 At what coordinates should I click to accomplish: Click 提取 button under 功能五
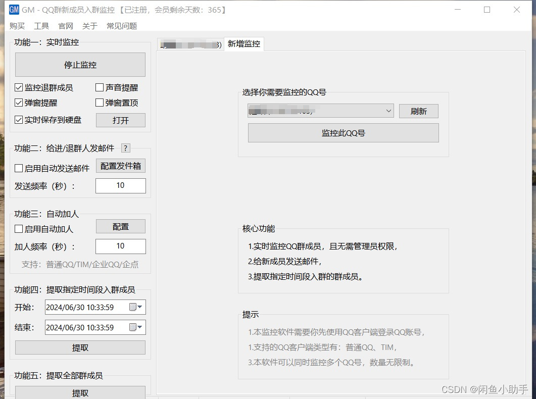click(80, 393)
